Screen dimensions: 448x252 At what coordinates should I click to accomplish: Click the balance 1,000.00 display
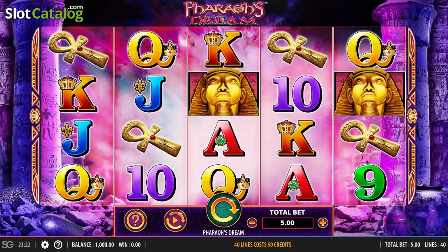(93, 245)
